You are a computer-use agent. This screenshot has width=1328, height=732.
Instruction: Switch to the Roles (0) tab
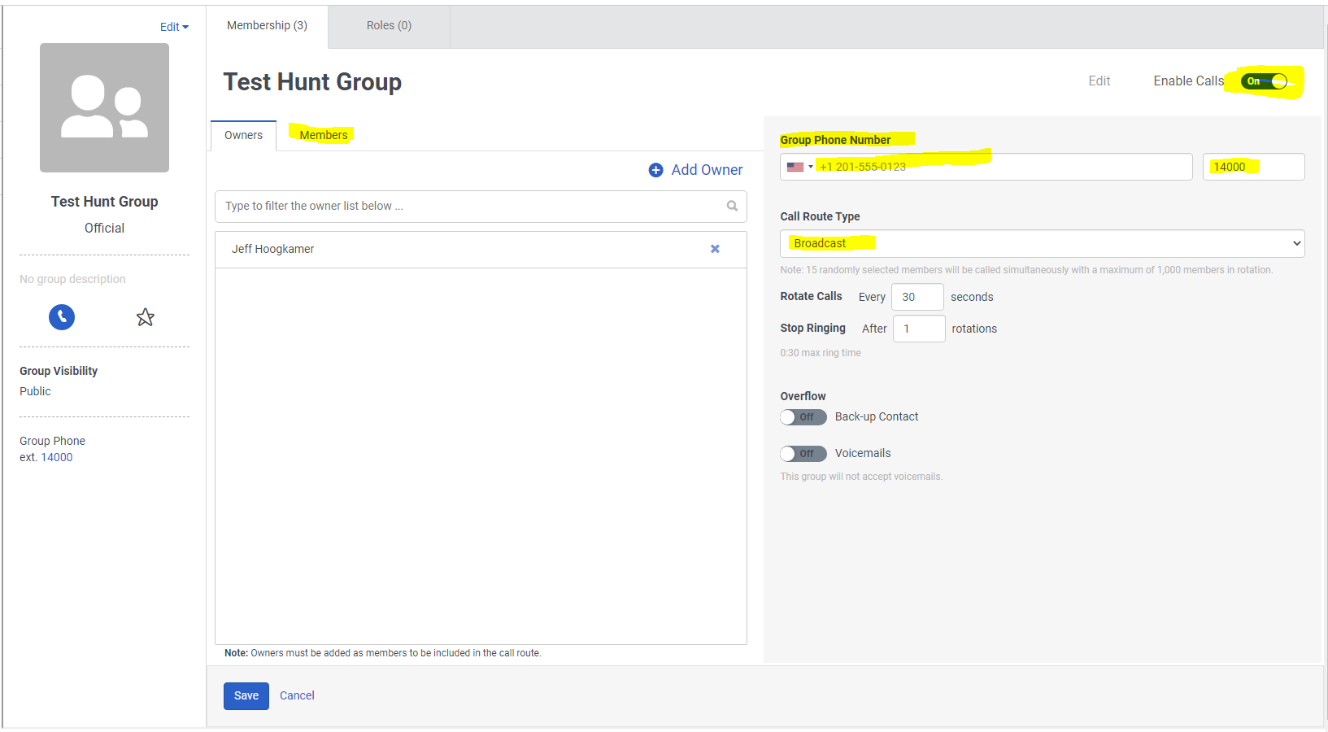[389, 26]
